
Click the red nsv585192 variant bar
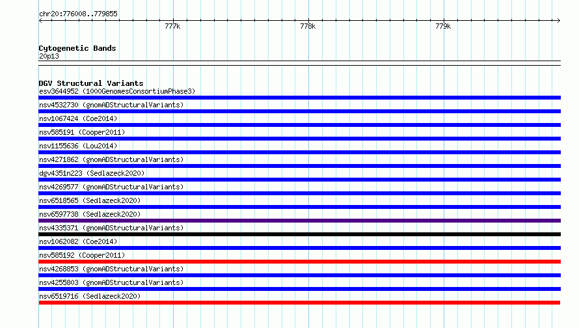[x=299, y=262]
